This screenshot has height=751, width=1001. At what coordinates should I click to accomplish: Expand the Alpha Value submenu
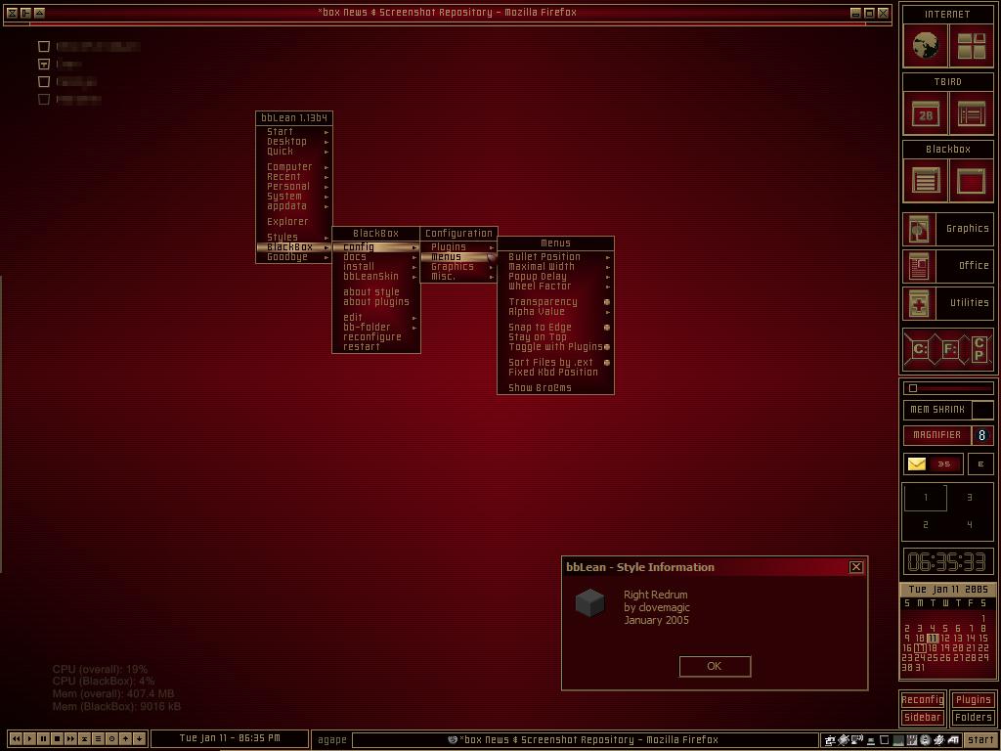tap(555, 312)
